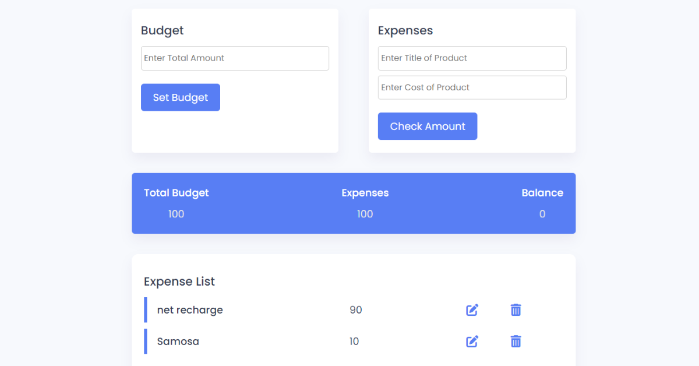Click the edit icon for Samosa
699x366 pixels.
[x=472, y=342]
